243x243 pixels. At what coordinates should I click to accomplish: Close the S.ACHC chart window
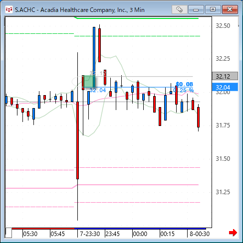tap(230, 9)
